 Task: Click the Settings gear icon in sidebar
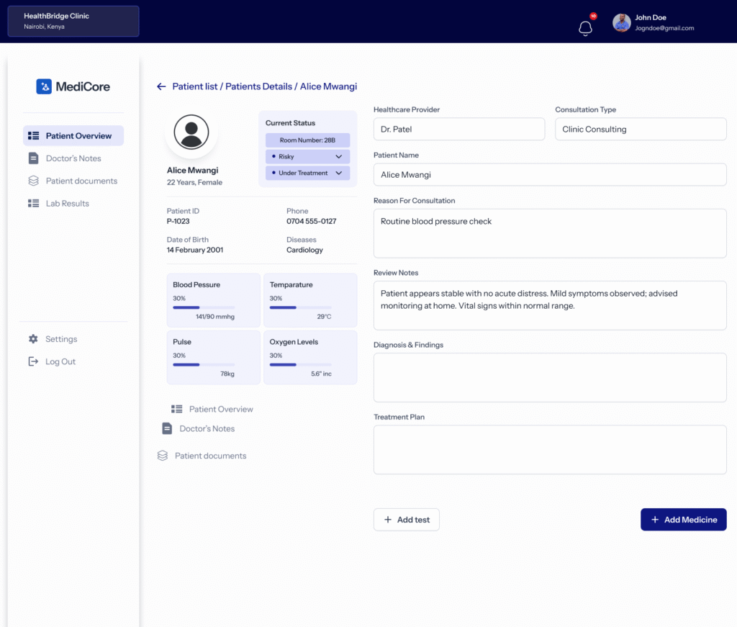pyautogui.click(x=33, y=339)
